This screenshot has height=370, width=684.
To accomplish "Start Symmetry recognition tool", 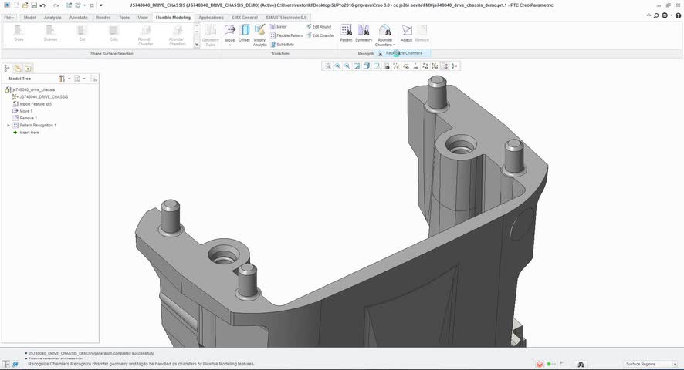I will click(364, 34).
